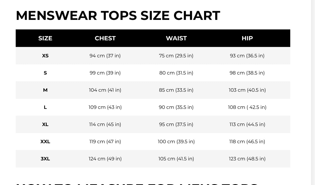The height and width of the screenshot is (185, 315).
Task: Click the HIP column header
Action: tap(247, 38)
